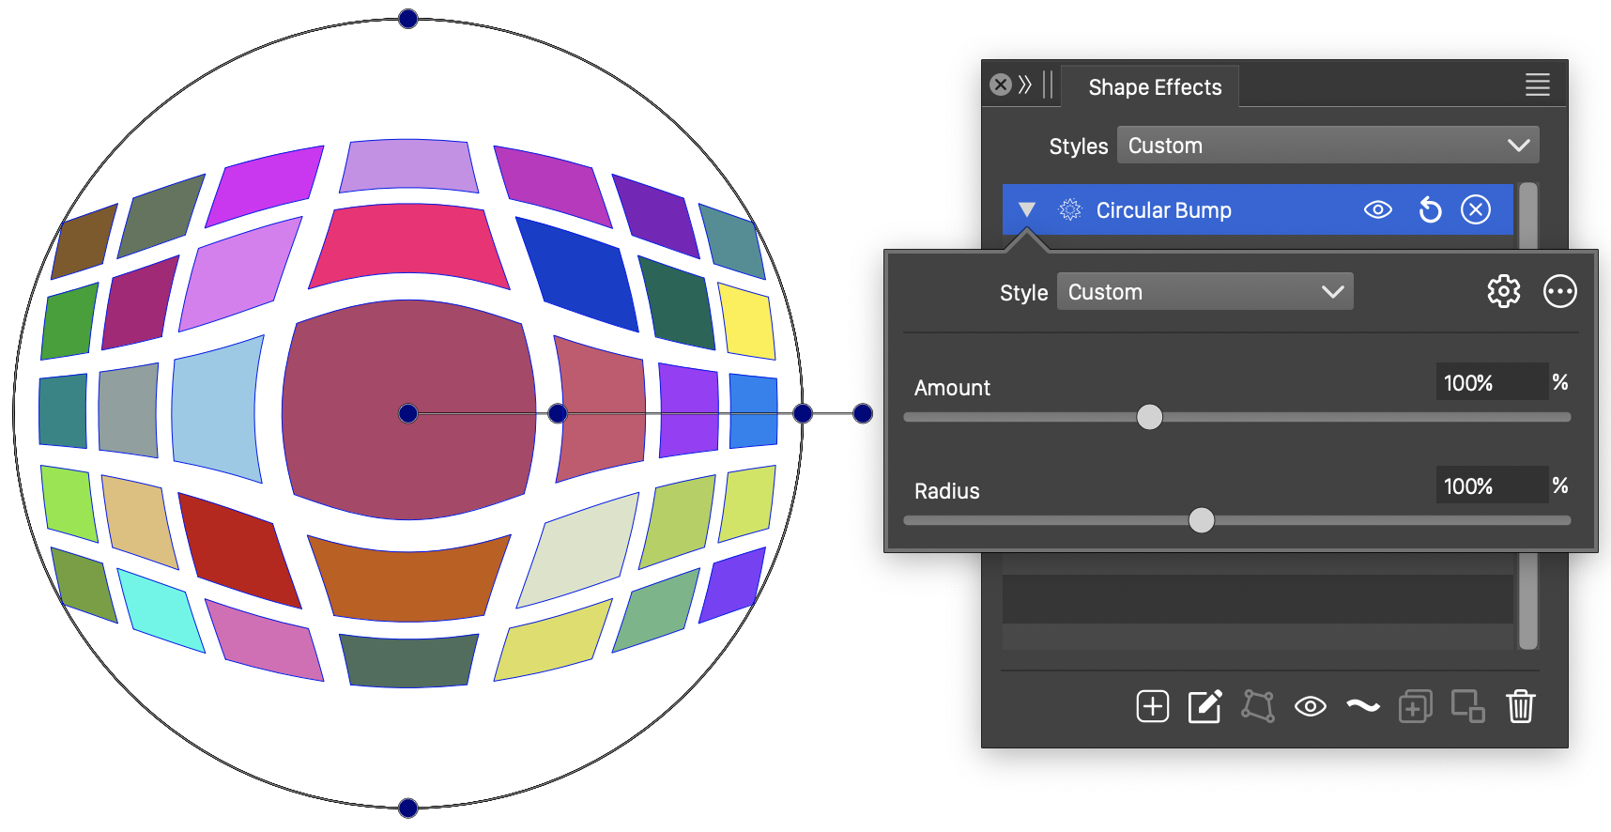
Task: Click the Amount slider handle
Action: point(1149,417)
